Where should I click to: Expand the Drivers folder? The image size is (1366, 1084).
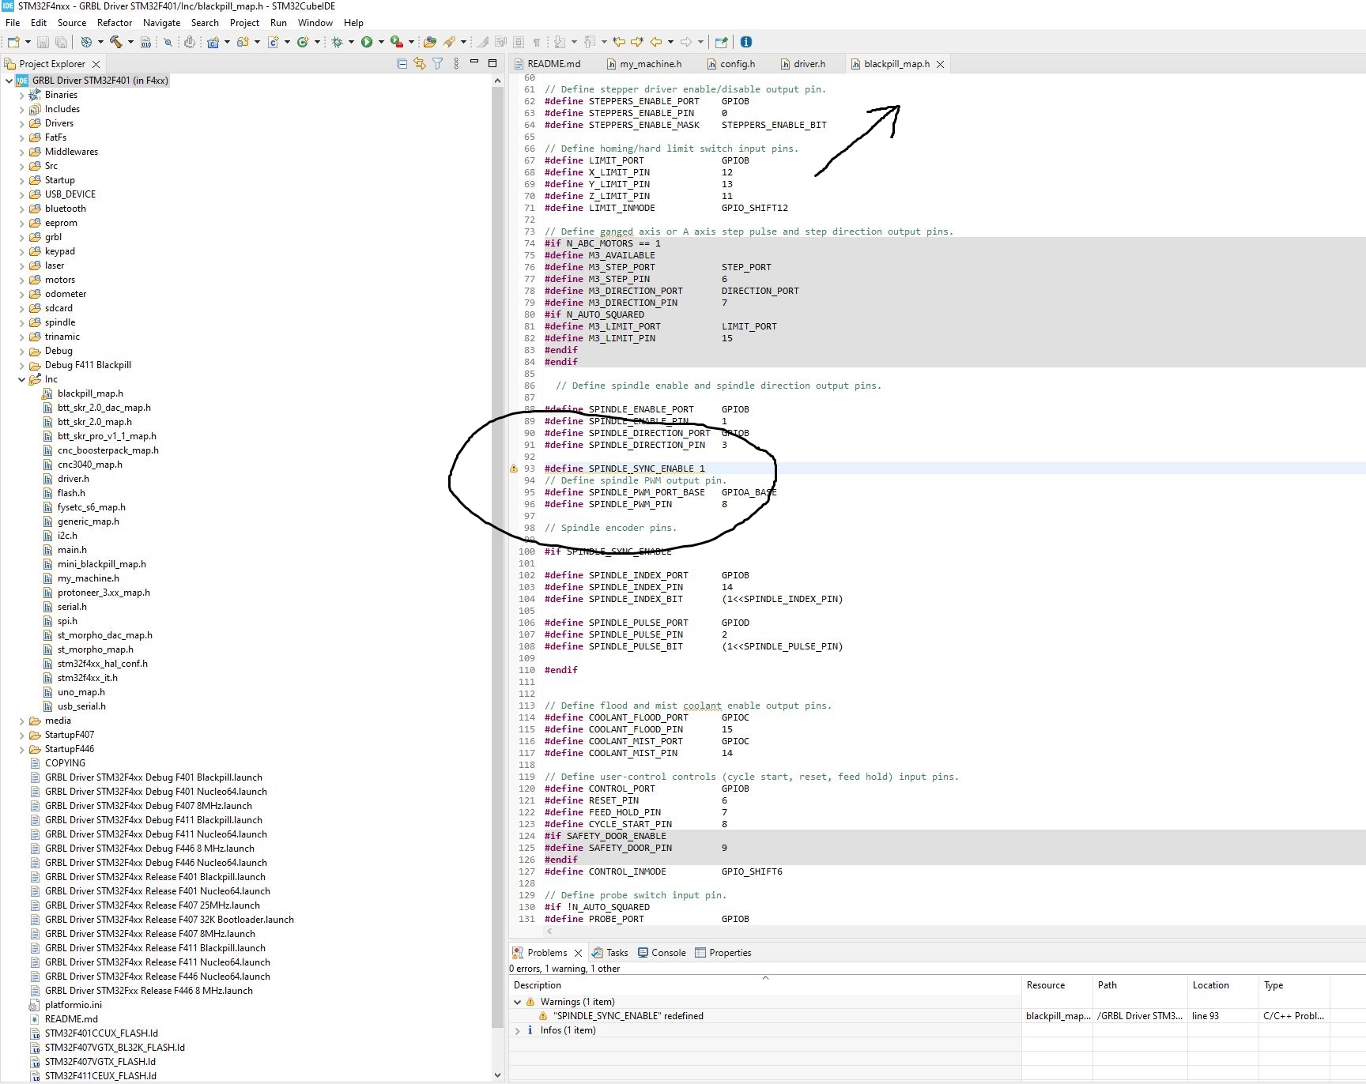[x=22, y=123]
